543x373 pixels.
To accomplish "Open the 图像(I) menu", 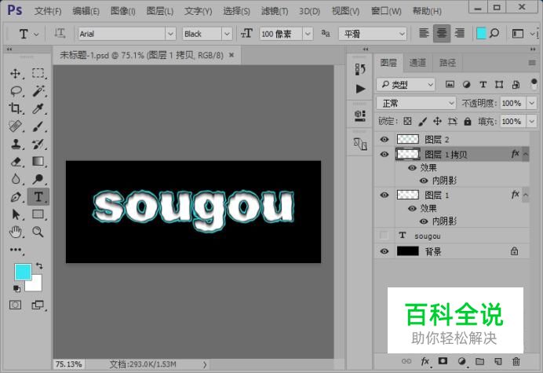I will point(122,11).
